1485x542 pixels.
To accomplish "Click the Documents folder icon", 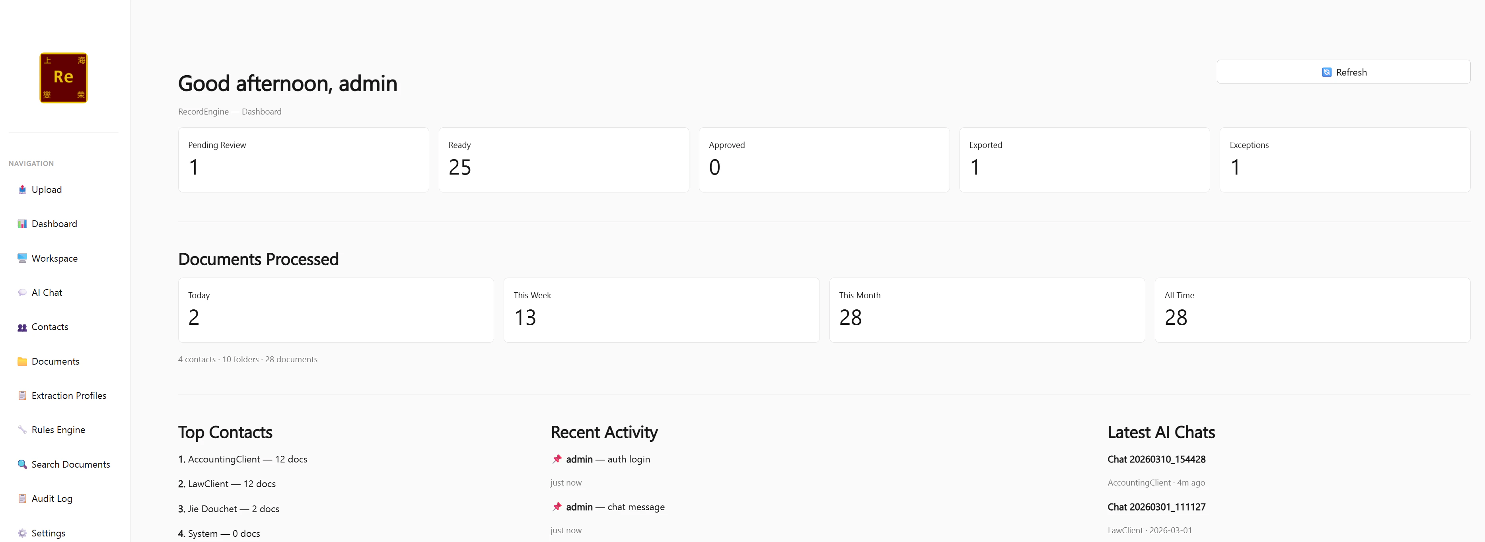I will (22, 361).
